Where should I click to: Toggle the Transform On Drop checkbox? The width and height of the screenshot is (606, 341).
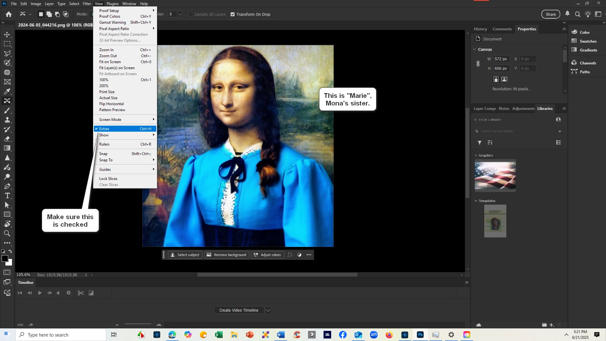pos(233,15)
